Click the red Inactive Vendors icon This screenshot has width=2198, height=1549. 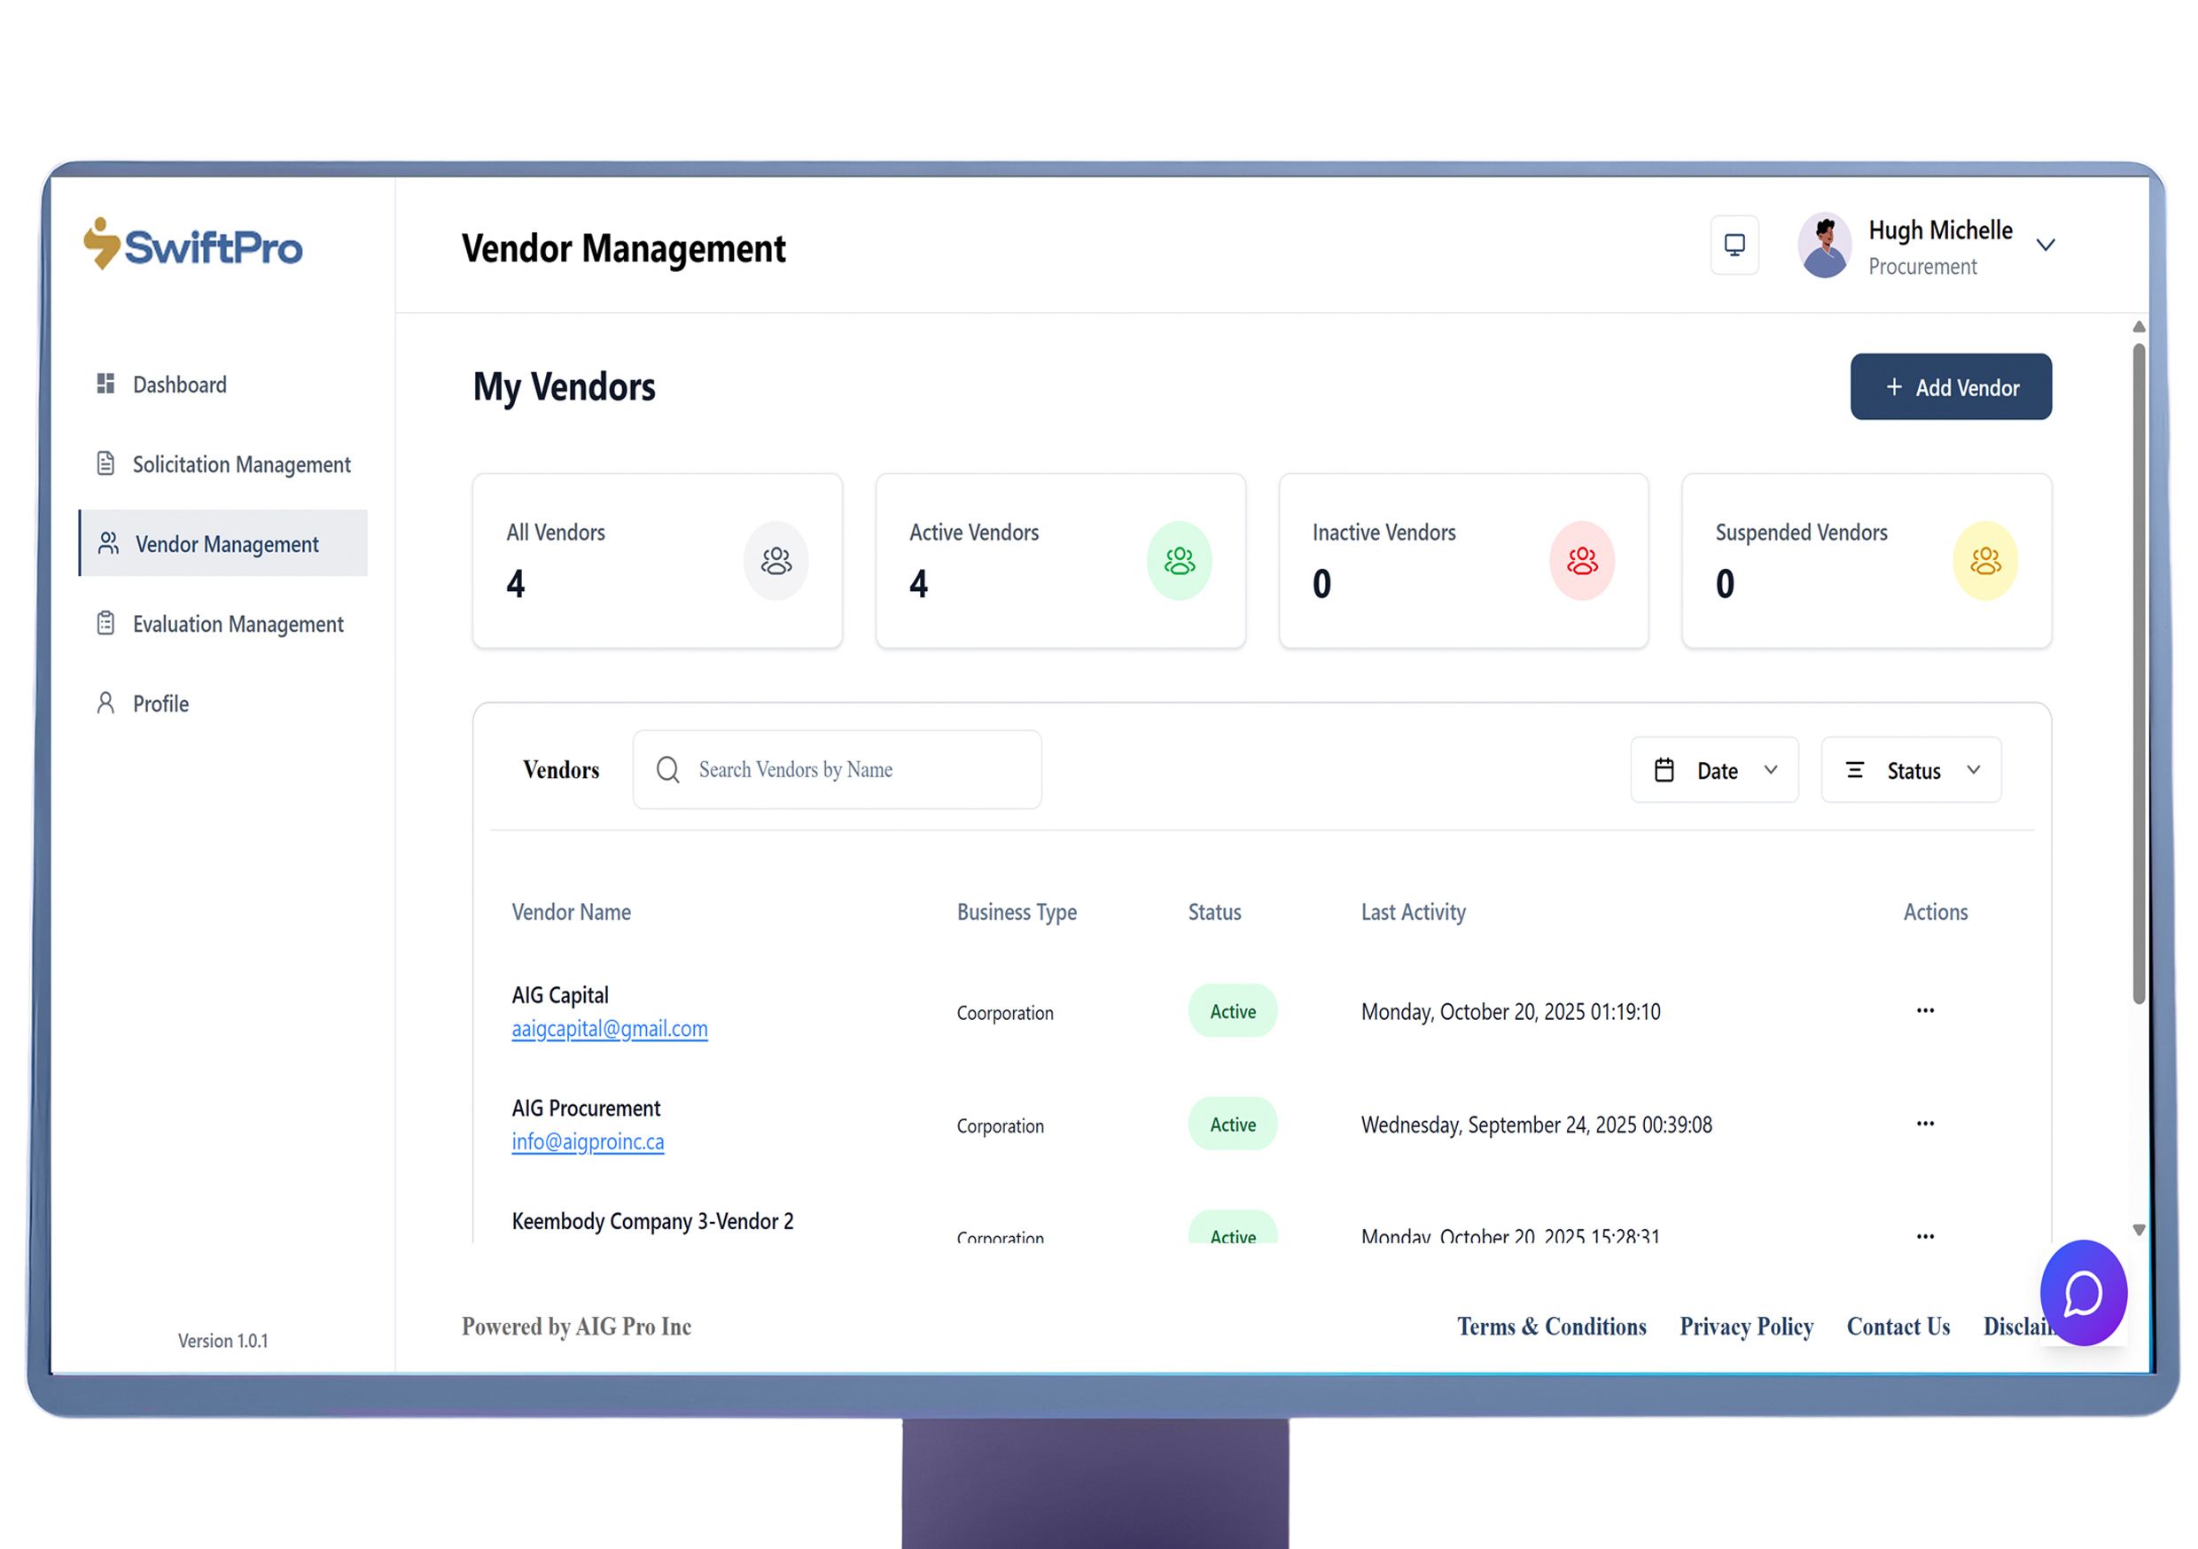coord(1581,561)
